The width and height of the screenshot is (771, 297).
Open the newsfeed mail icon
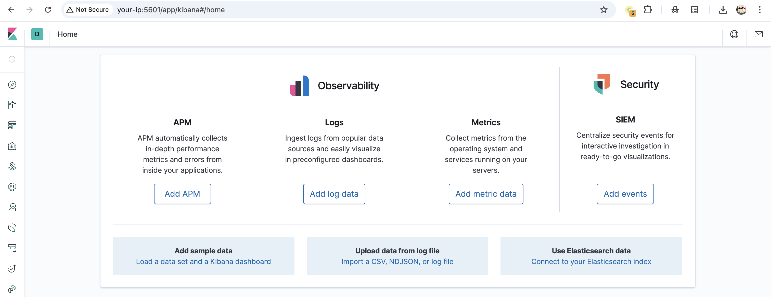coord(759,34)
